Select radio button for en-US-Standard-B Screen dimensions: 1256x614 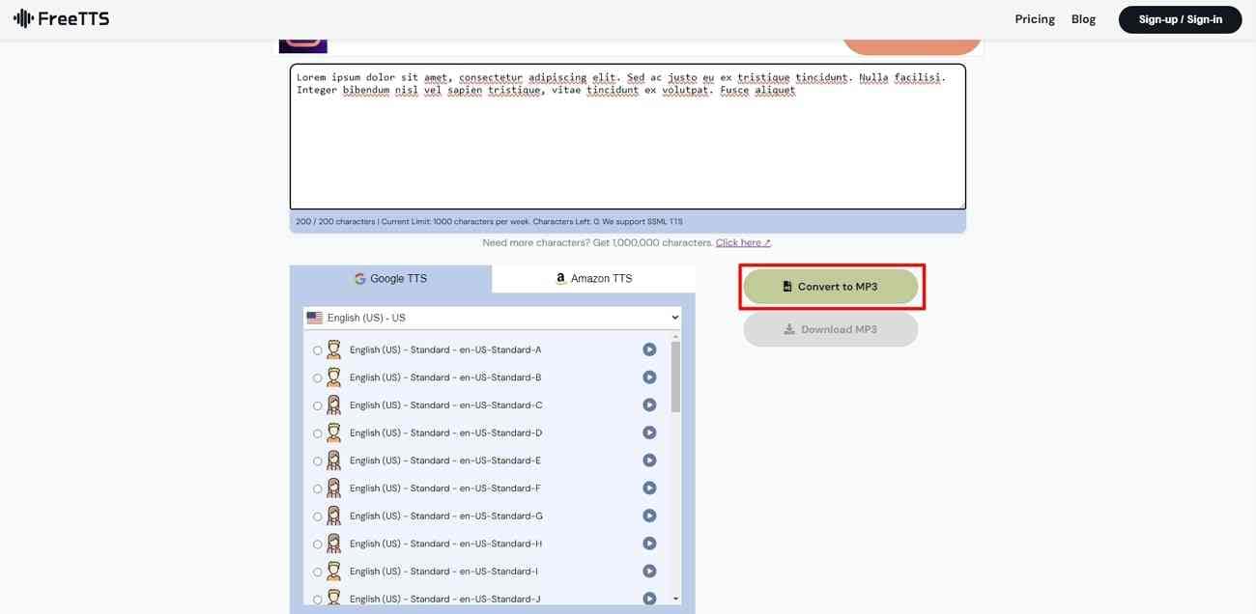click(317, 378)
